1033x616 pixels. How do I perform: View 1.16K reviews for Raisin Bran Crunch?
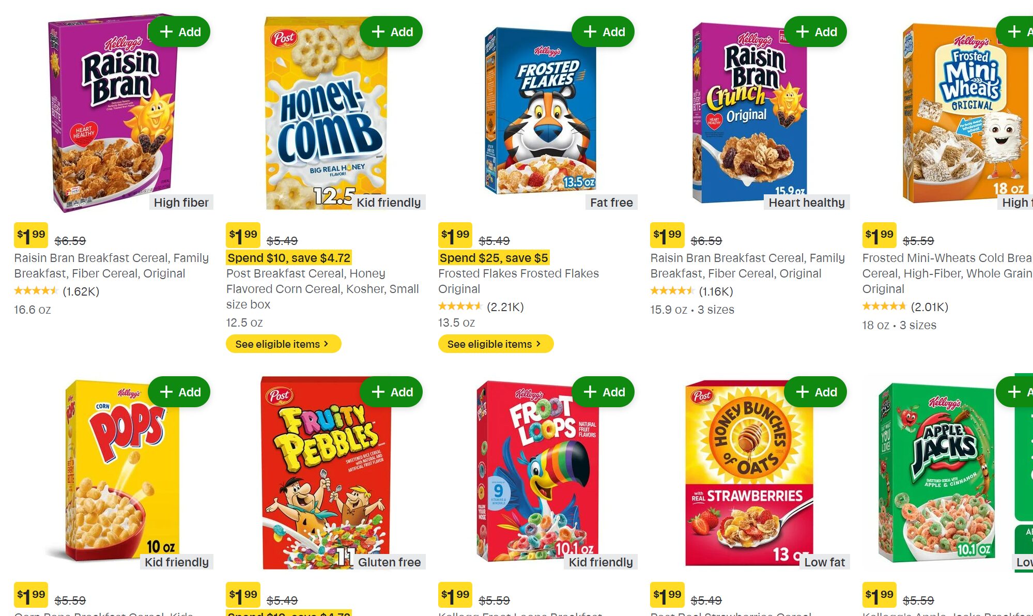point(716,291)
